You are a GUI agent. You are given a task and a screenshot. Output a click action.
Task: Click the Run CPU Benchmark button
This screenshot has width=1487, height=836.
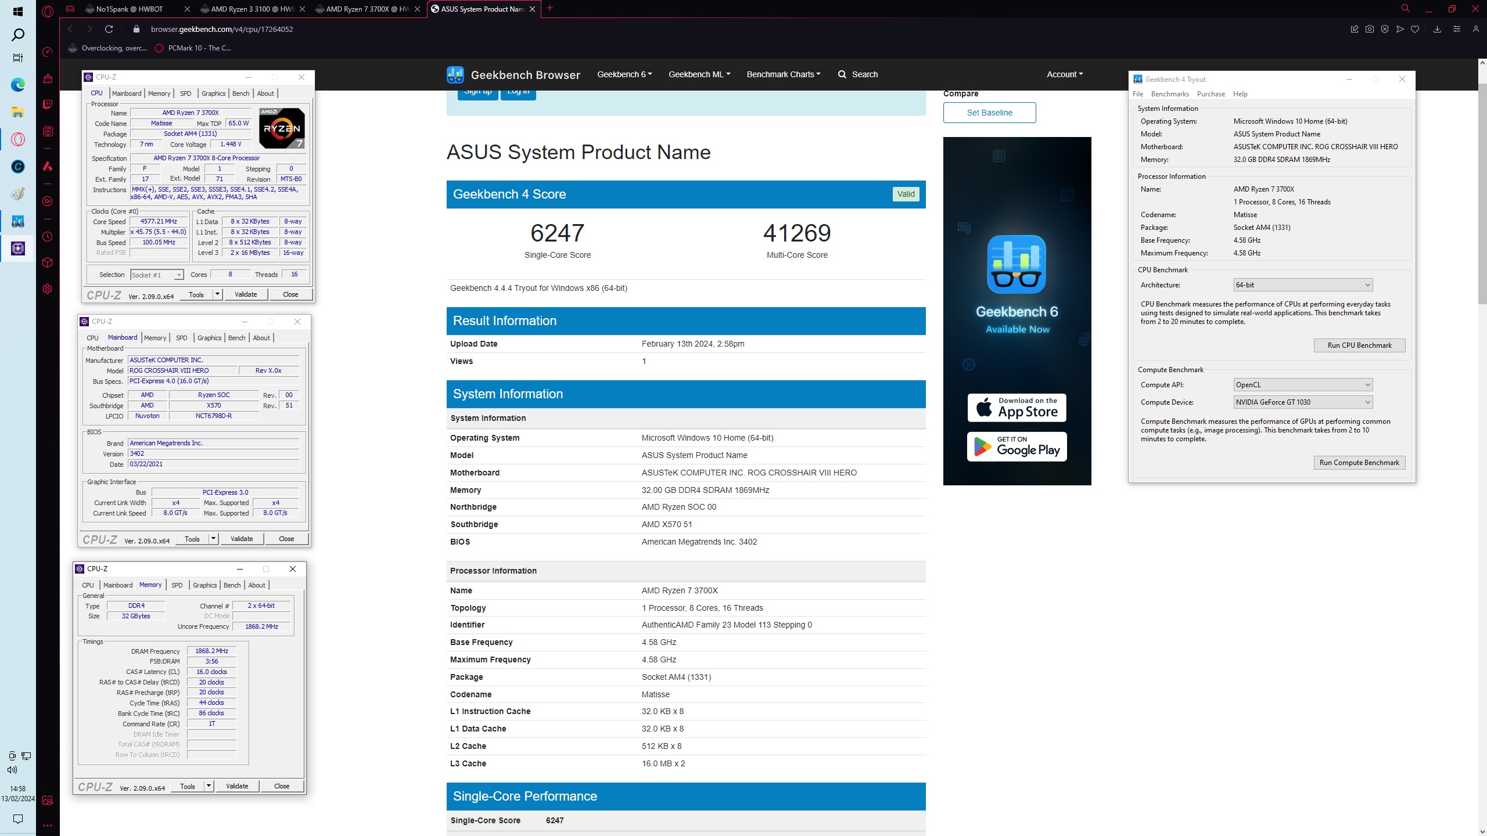click(1359, 345)
